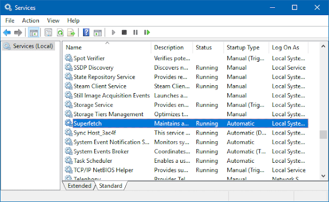Select the TCP/IP NetBIOS Helper name
The height and width of the screenshot is (202, 329).
click(103, 170)
